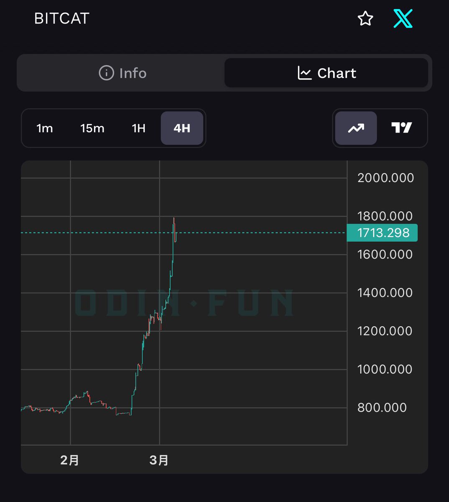This screenshot has width=449, height=502.
Task: Select the 4H timeframe
Action: [182, 128]
